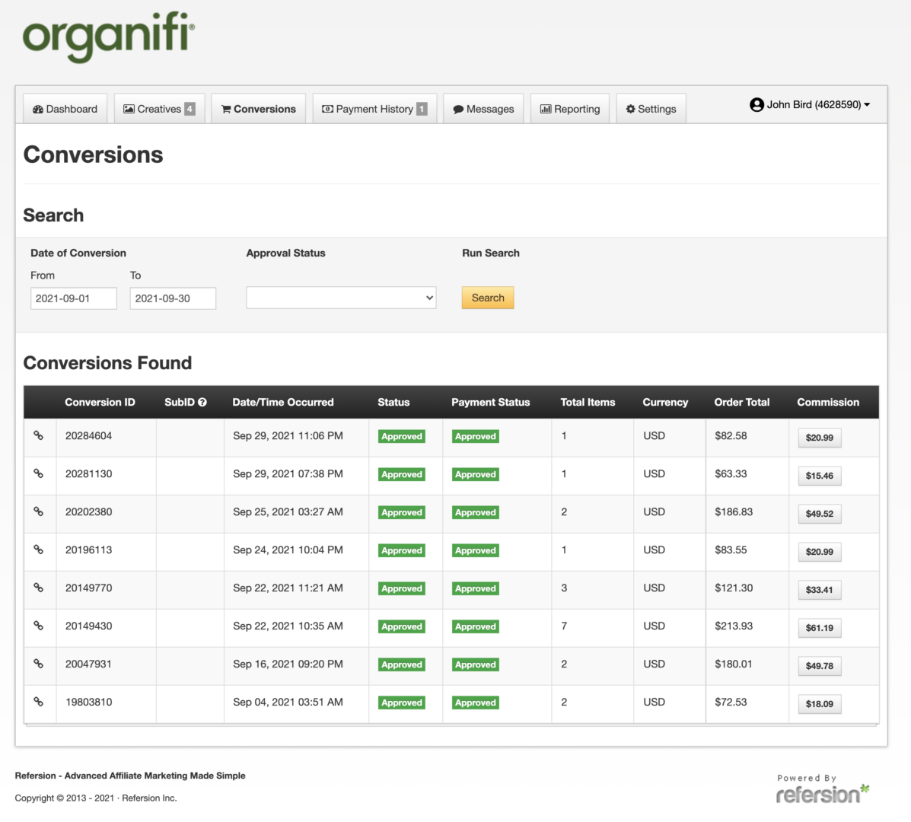Select conversion ID 20149430 text
This screenshot has width=911, height=822.
(88, 626)
